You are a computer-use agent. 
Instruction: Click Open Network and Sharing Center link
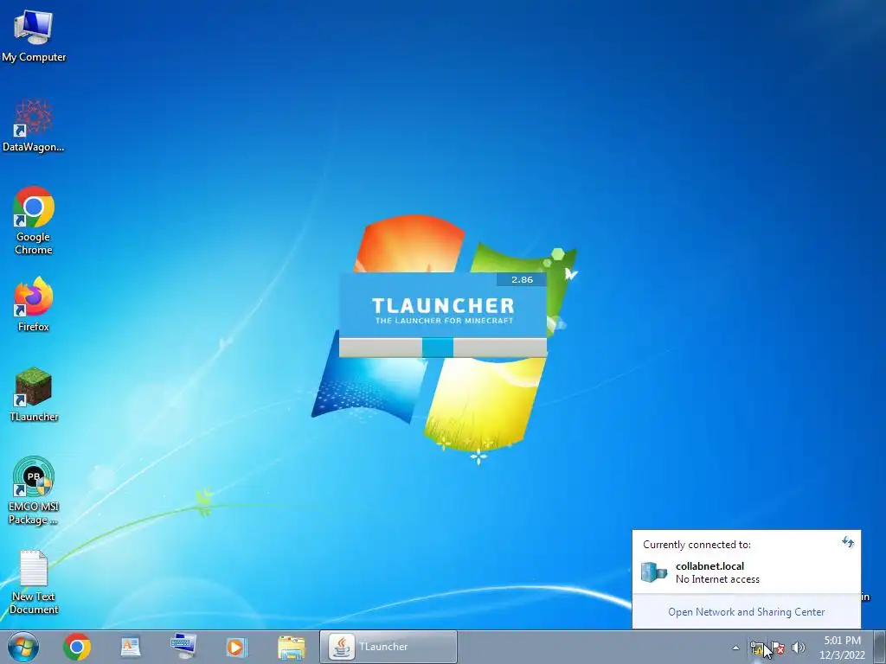click(x=747, y=612)
